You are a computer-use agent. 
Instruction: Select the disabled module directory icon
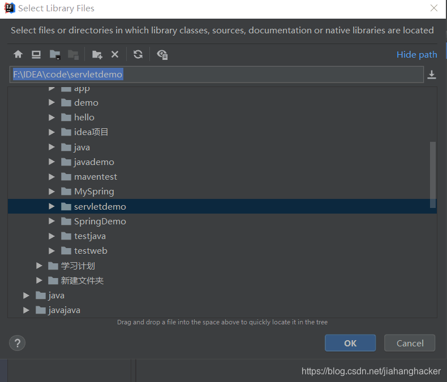coord(73,54)
